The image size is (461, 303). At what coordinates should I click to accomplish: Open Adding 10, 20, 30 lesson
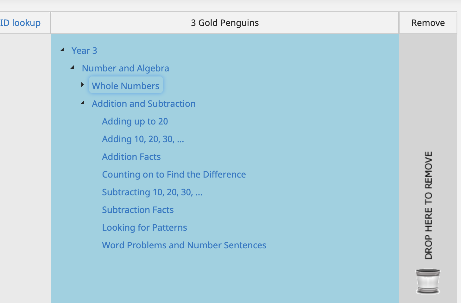pos(143,139)
